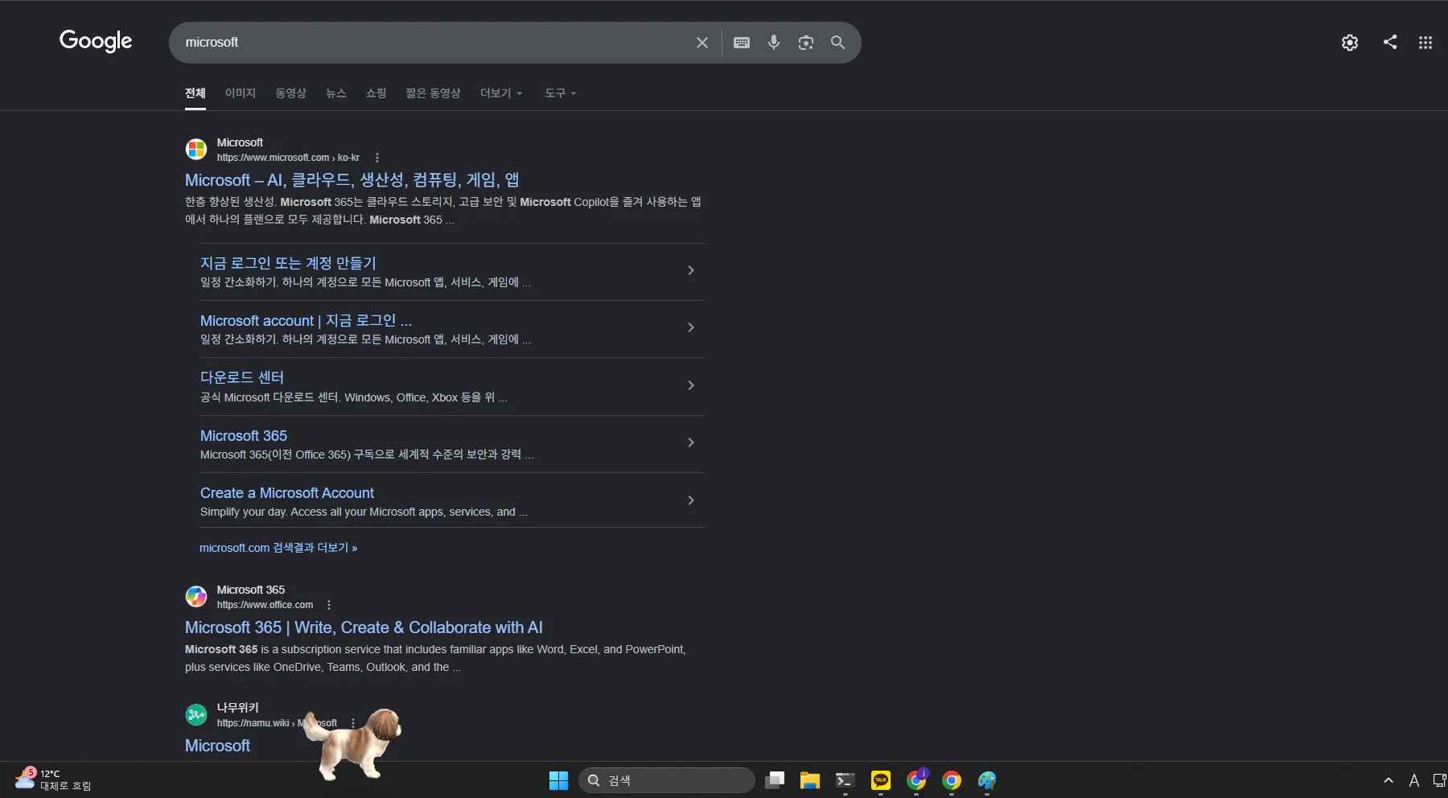Switch to the 뉴스 tab
Screen dimensions: 1448x798
336,93
